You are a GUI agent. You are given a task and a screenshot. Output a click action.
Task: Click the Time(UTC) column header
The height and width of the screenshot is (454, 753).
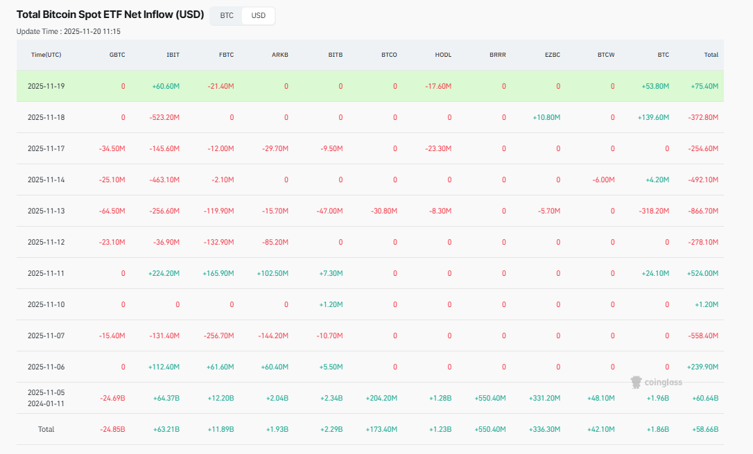coord(46,55)
